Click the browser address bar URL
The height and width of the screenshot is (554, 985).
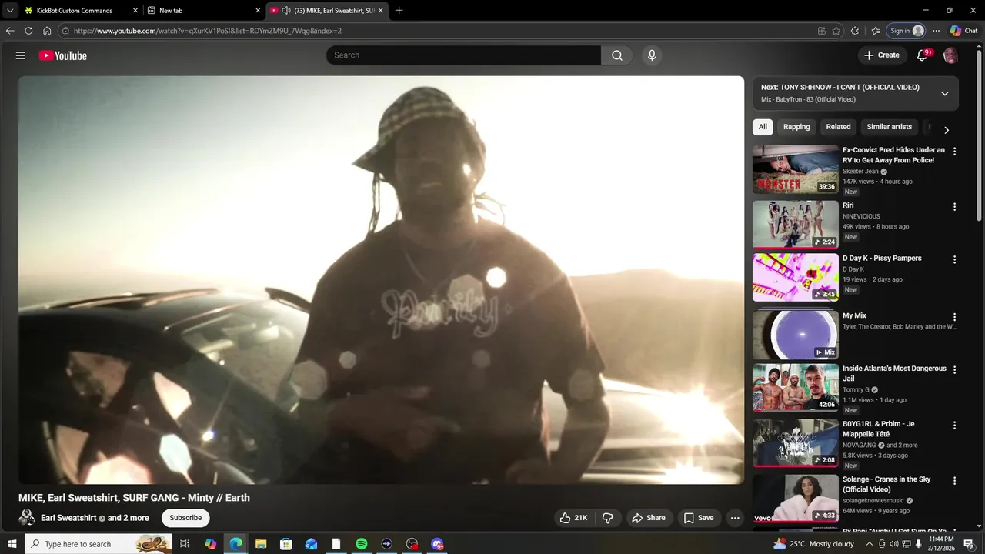click(208, 31)
